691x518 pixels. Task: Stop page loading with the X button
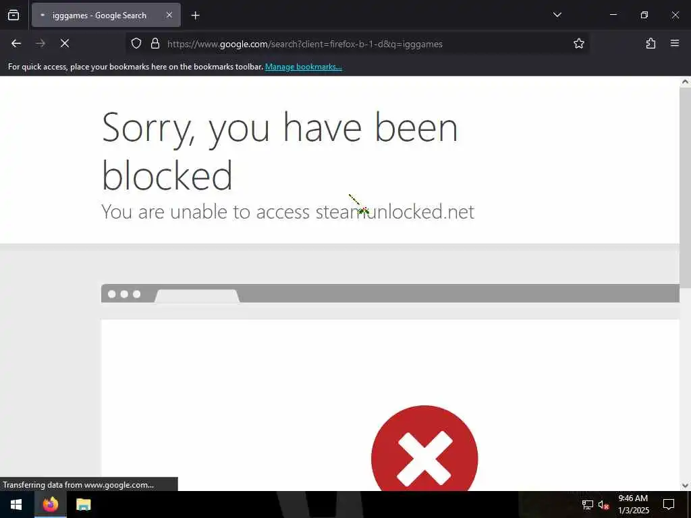65,44
